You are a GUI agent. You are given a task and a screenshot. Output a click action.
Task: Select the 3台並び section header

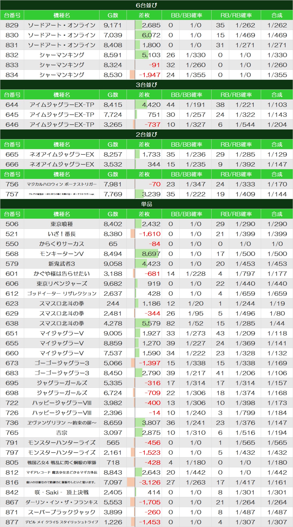146,85
